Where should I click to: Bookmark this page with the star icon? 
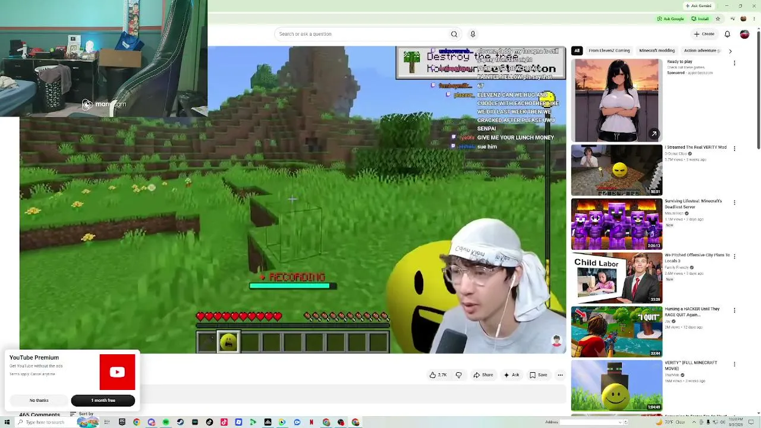pyautogui.click(x=718, y=18)
